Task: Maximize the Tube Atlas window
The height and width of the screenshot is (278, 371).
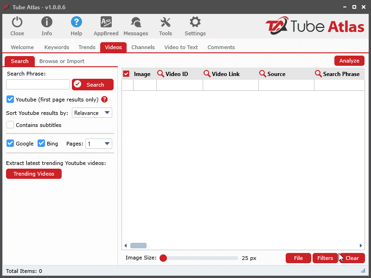Action: (x=354, y=7)
